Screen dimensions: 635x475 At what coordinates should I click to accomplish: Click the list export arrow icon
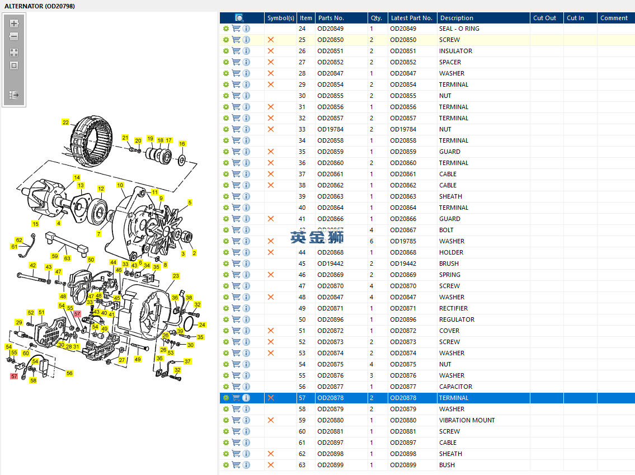[x=14, y=95]
